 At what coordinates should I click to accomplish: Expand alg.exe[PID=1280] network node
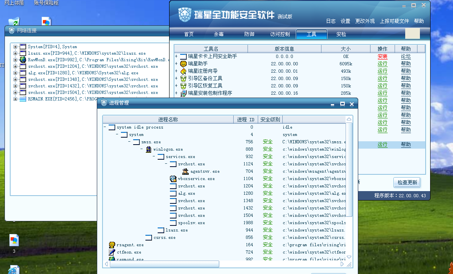coord(15,73)
